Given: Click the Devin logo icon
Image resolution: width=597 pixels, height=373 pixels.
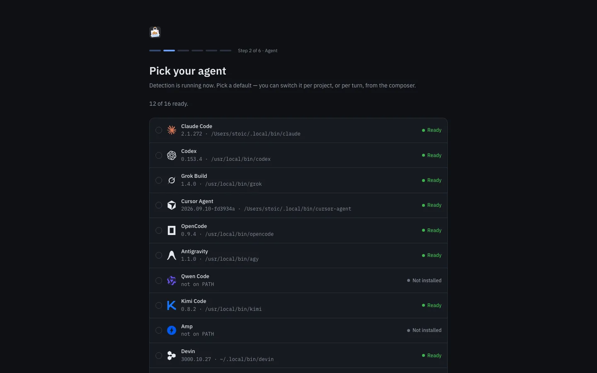Looking at the screenshot, I should click(172, 356).
